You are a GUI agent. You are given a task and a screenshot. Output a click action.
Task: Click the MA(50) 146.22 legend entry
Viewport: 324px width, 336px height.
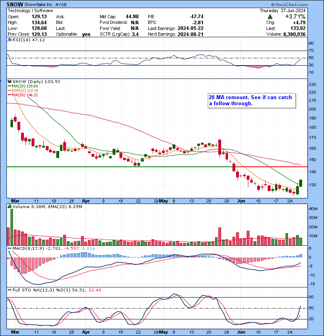pyautogui.click(x=23, y=95)
